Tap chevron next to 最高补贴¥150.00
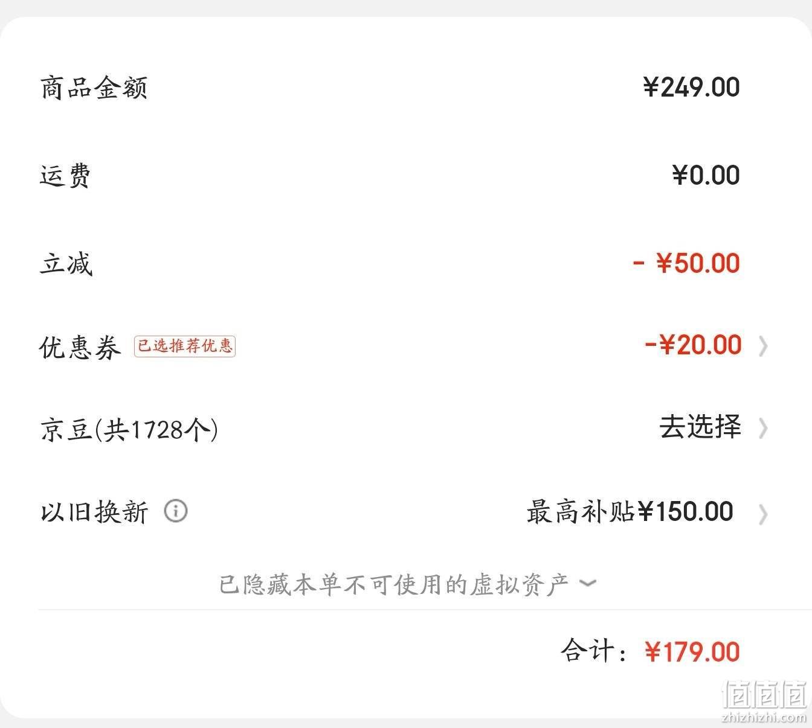Viewport: 812px width, 728px height. pos(763,515)
